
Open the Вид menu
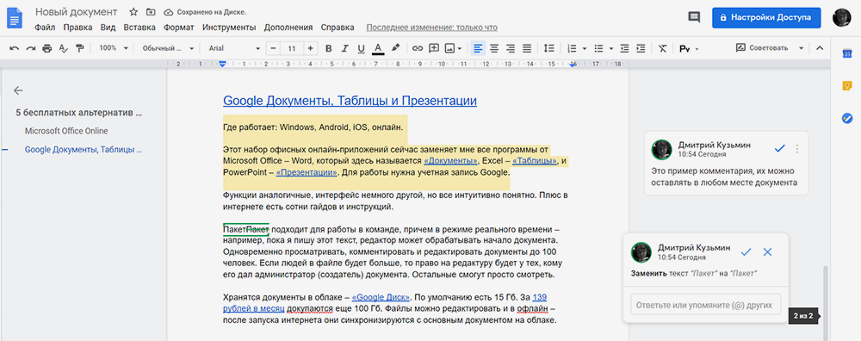click(108, 28)
